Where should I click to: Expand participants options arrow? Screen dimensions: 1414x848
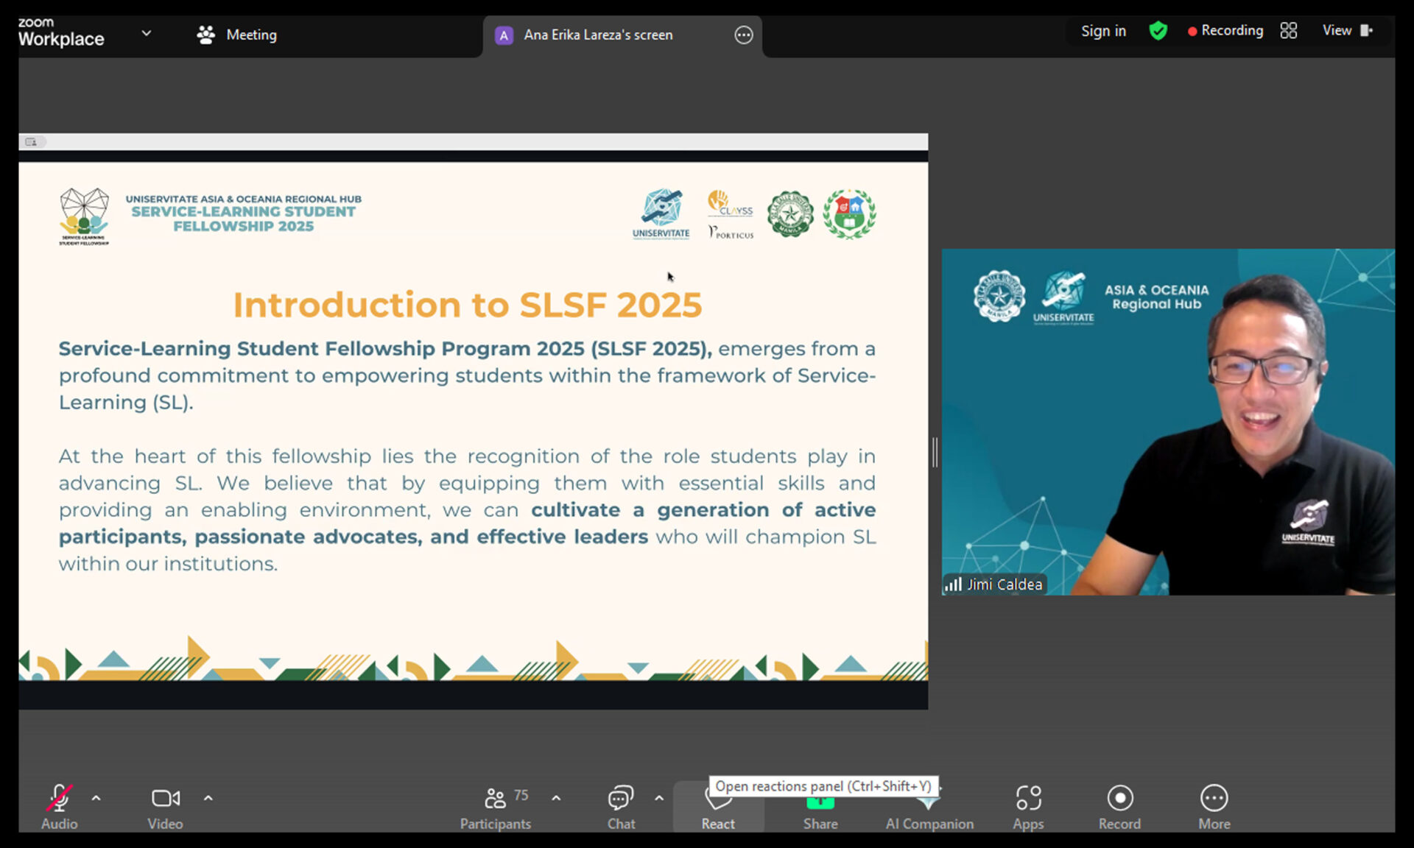556,798
